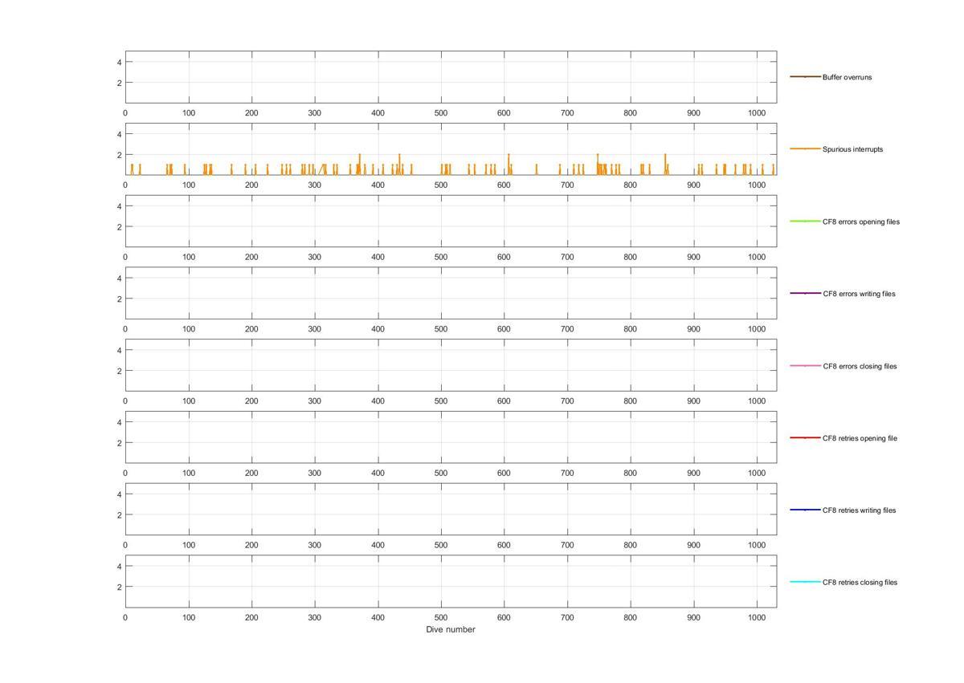This screenshot has width=964, height=683.
Task: Click the 'Spurious interrupts' legend label
Action: coord(852,149)
